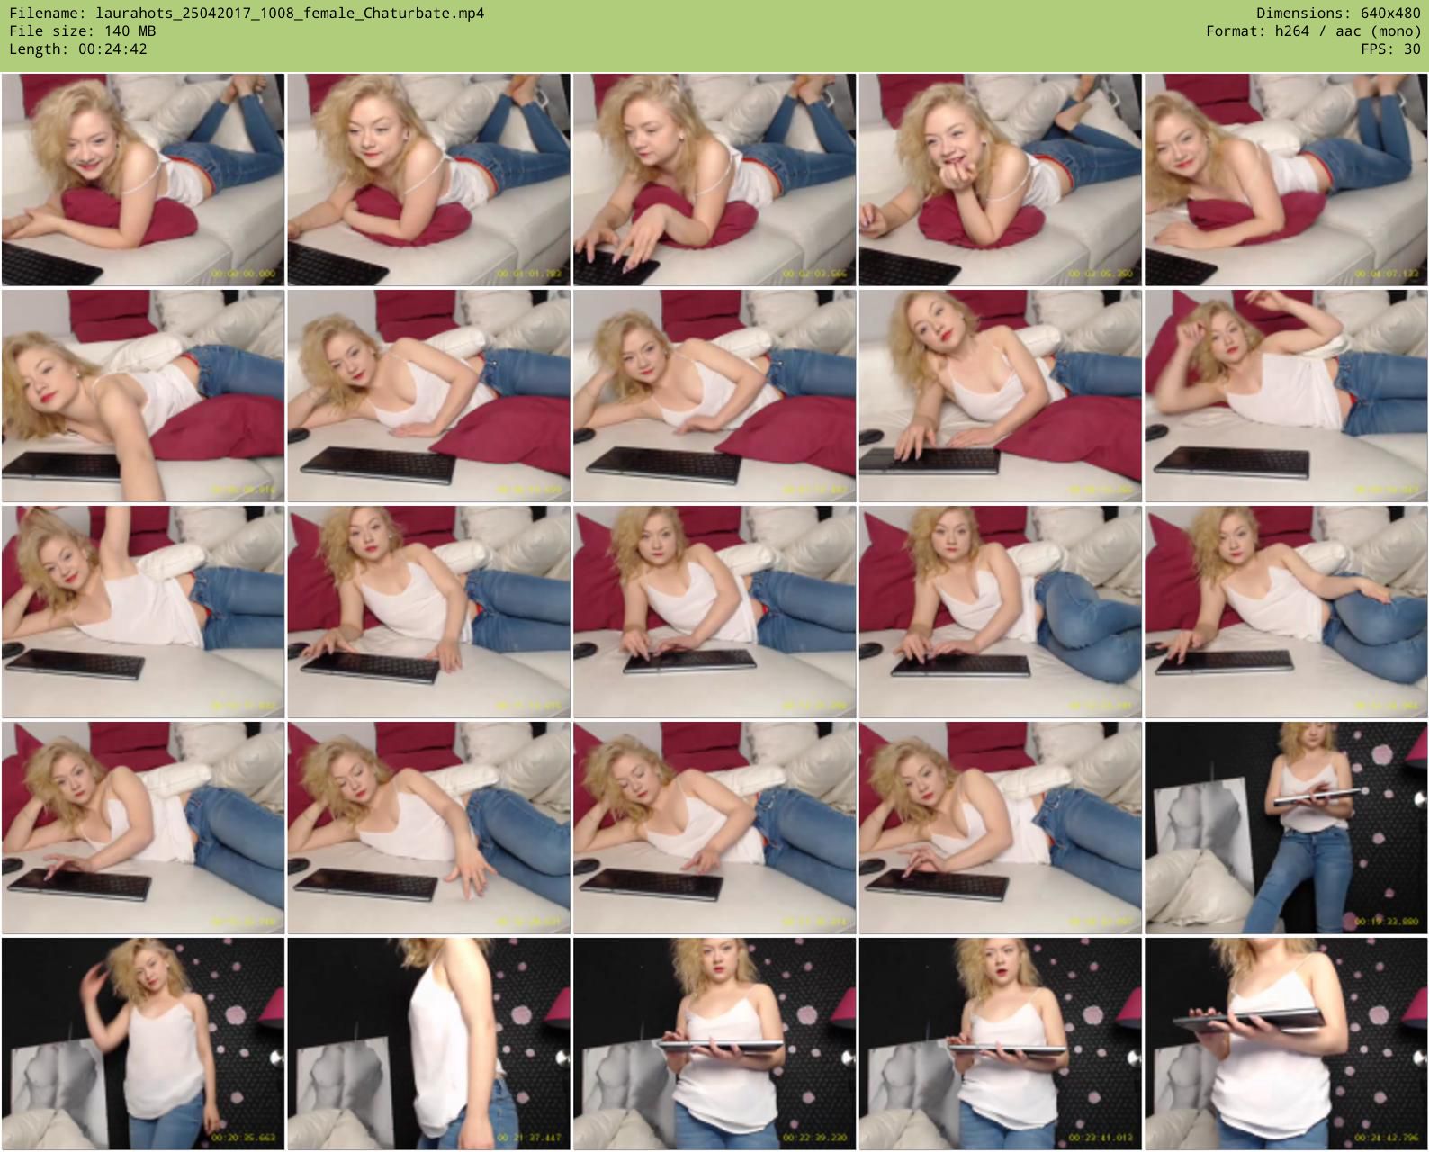Open the first thumbnail in the third row
Image resolution: width=1429 pixels, height=1152 pixels.
tap(143, 612)
